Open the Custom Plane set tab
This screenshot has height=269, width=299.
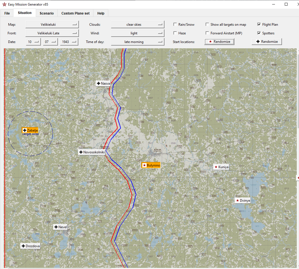76,13
